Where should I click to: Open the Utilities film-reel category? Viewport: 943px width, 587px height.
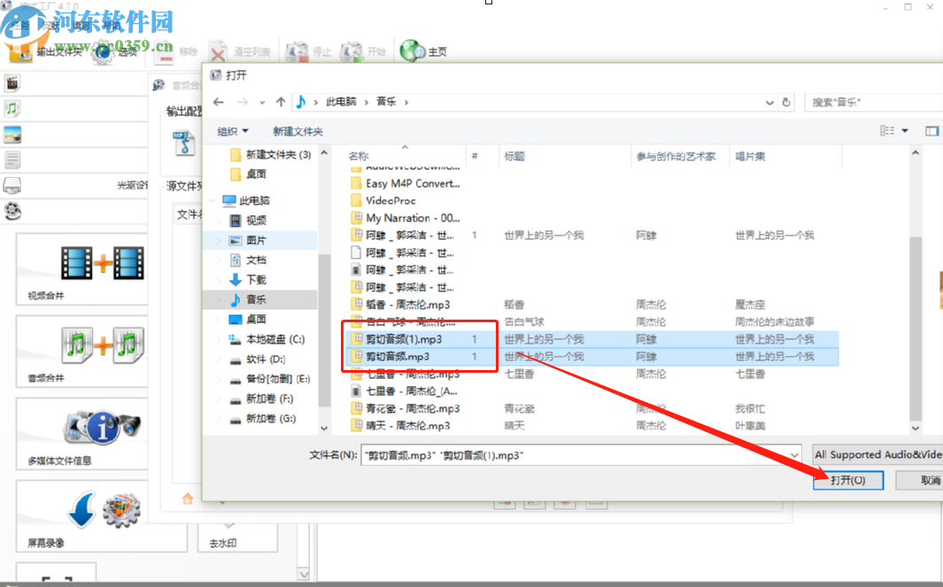12,211
